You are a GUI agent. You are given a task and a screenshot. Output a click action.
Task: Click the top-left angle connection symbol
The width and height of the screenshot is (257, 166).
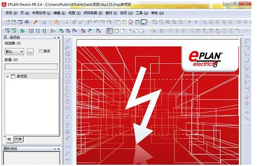(247, 41)
